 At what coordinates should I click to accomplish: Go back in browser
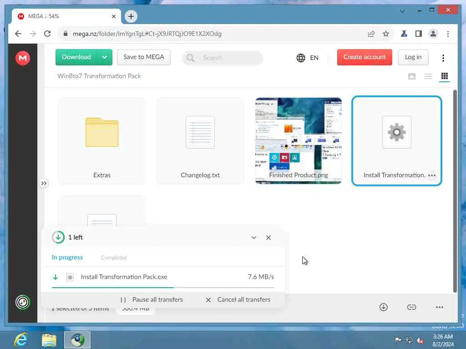click(x=18, y=34)
